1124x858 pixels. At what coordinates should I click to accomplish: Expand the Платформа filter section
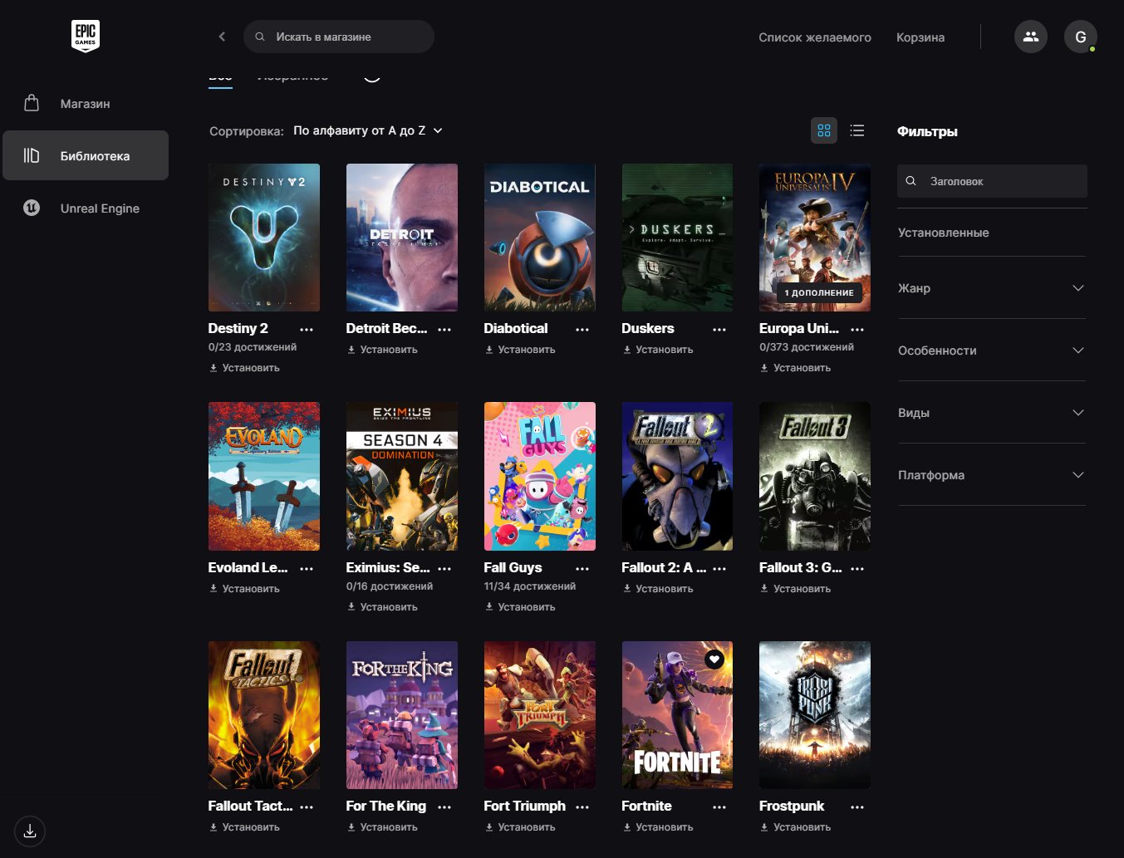991,475
